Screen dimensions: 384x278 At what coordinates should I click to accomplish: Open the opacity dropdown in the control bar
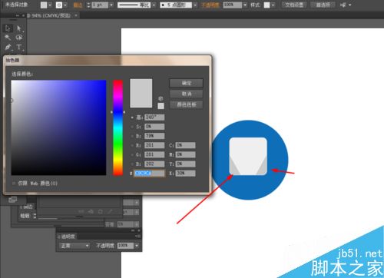pos(245,5)
